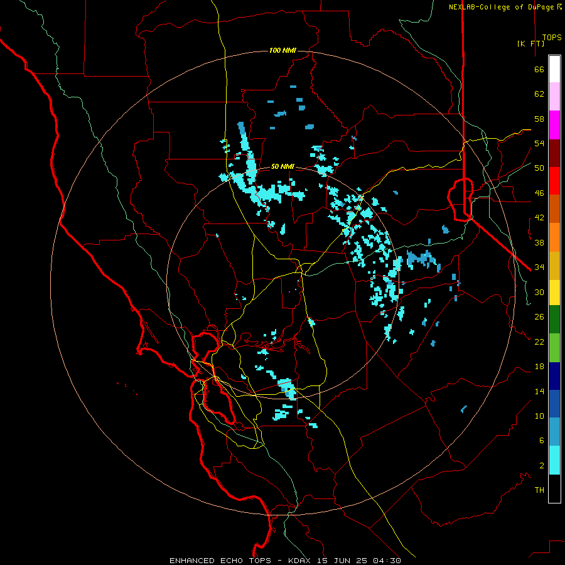Select the dark green legend swatch
The width and height of the screenshot is (565, 565).
(554, 320)
